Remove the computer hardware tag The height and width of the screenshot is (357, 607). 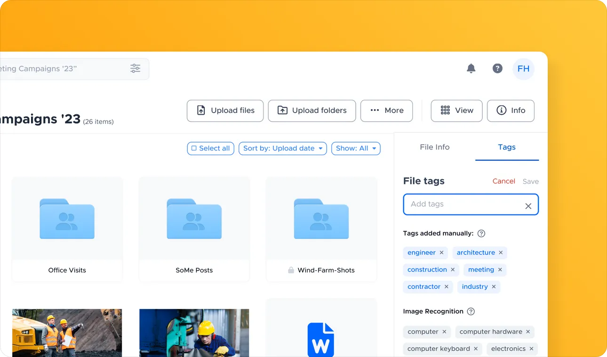tap(528, 332)
